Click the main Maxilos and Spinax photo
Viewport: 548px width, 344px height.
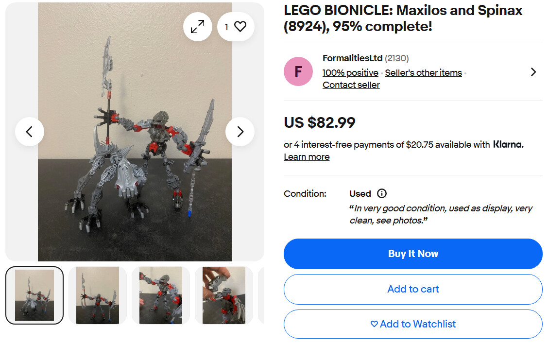135,146
